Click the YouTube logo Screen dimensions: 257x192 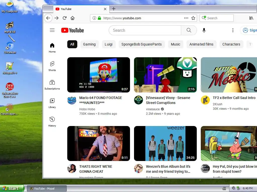[73, 30]
